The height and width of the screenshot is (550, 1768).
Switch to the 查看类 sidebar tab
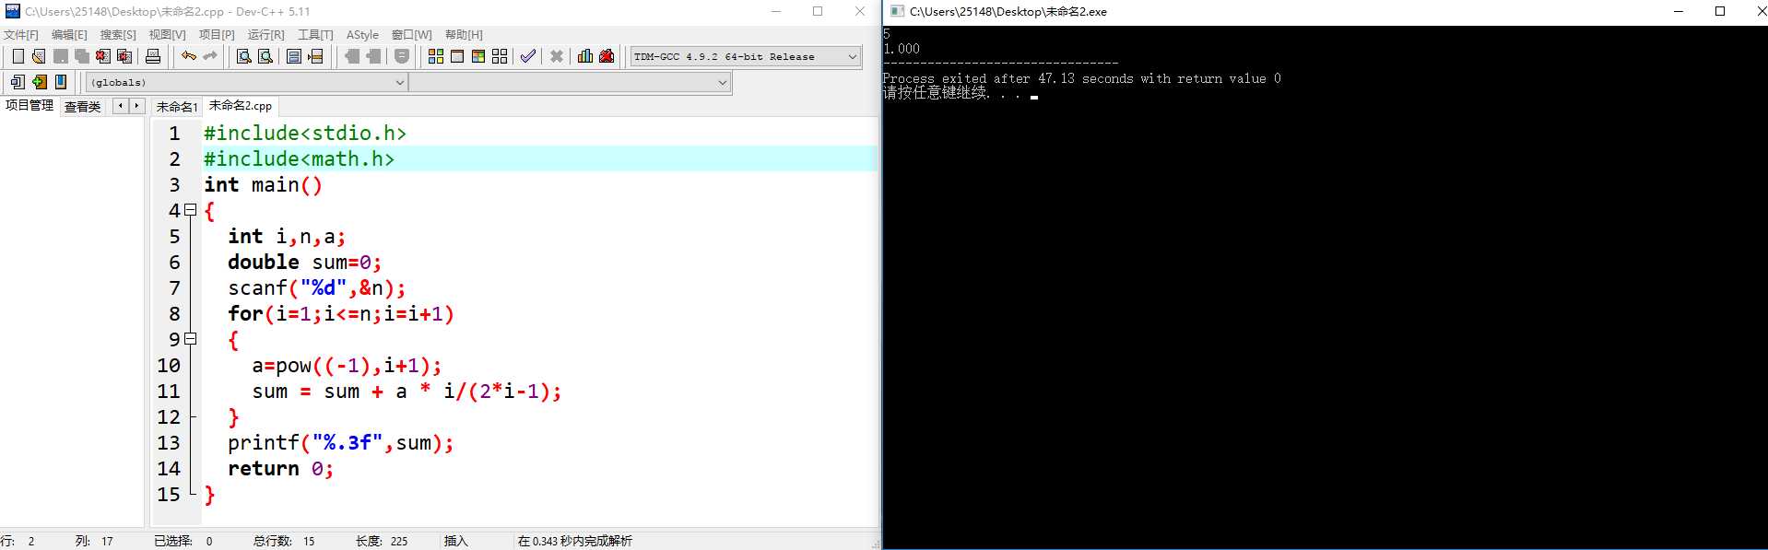(82, 107)
